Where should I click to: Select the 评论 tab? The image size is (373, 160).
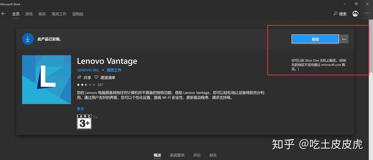[197, 155]
